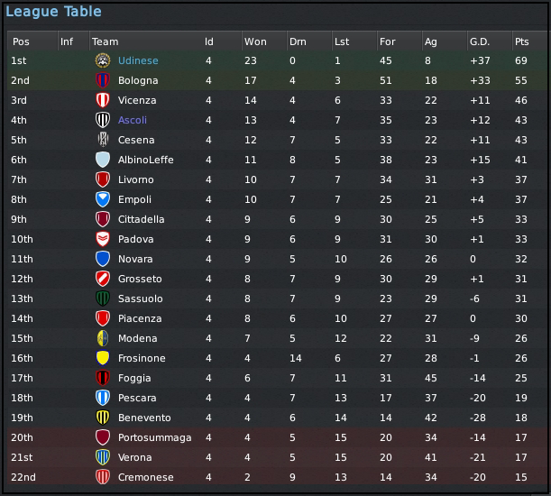Click the Verona club badge icon
Screen dimensions: 551x496
coord(102,457)
